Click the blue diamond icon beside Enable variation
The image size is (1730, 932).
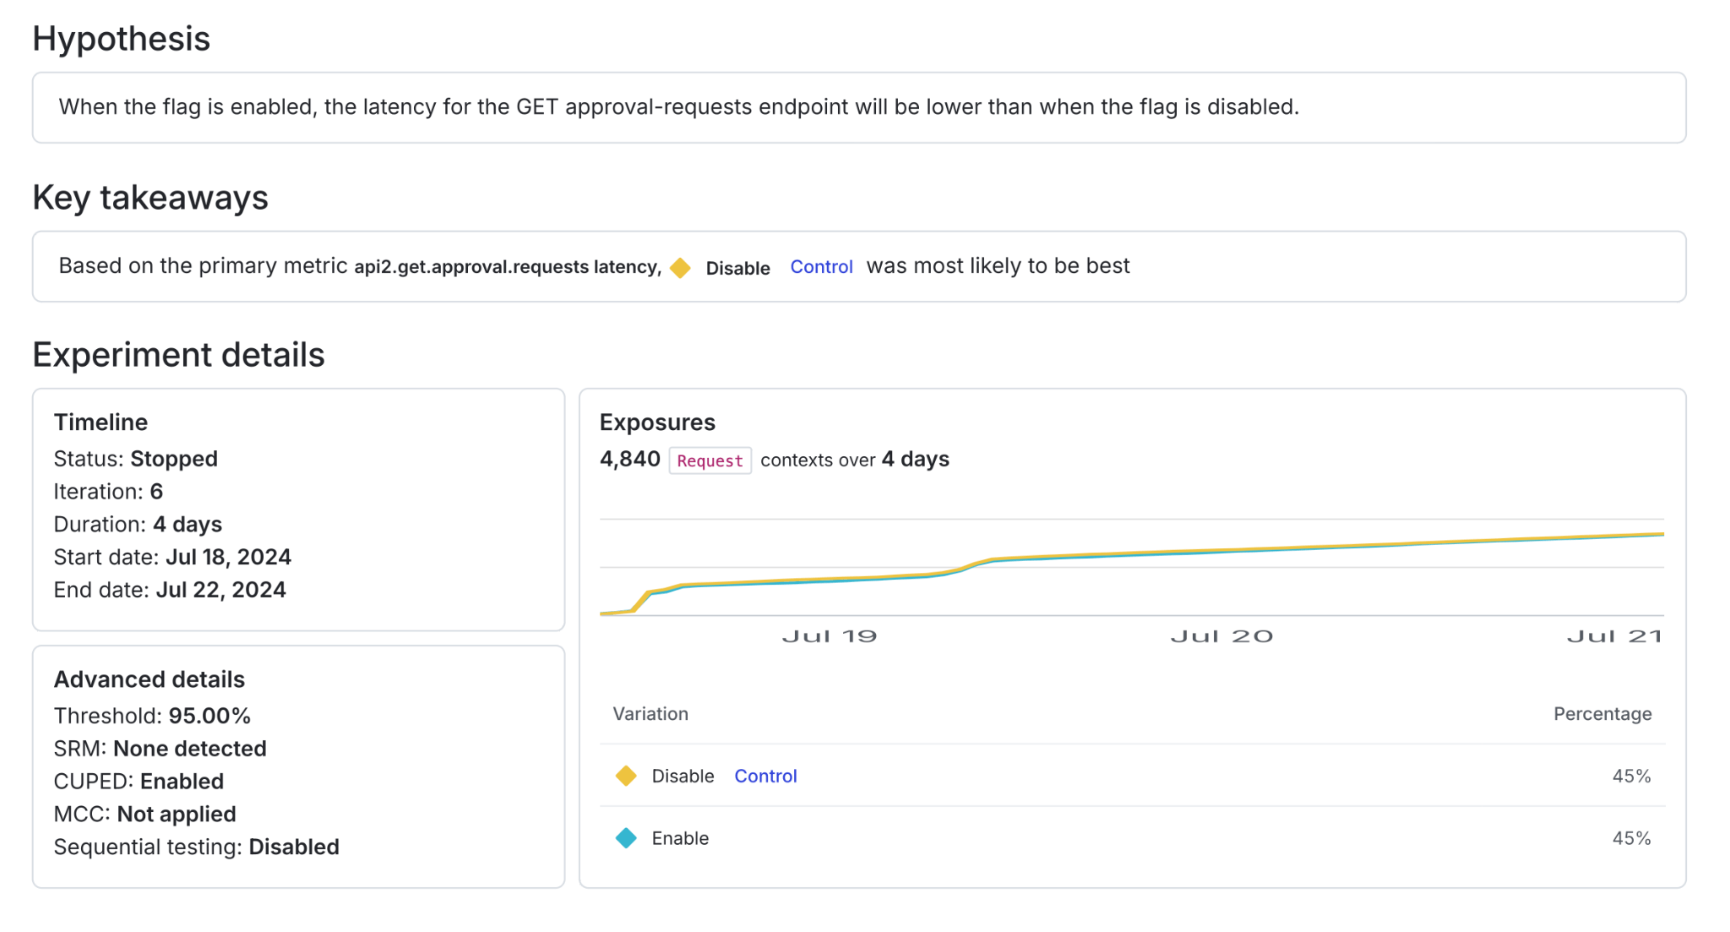tap(626, 837)
